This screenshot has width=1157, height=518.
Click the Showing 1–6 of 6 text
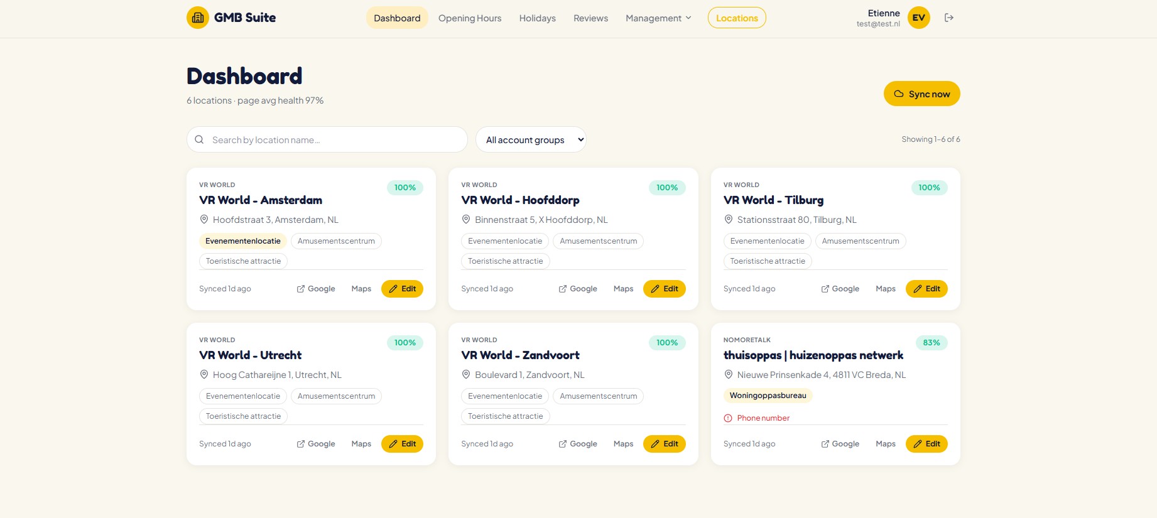pos(931,139)
